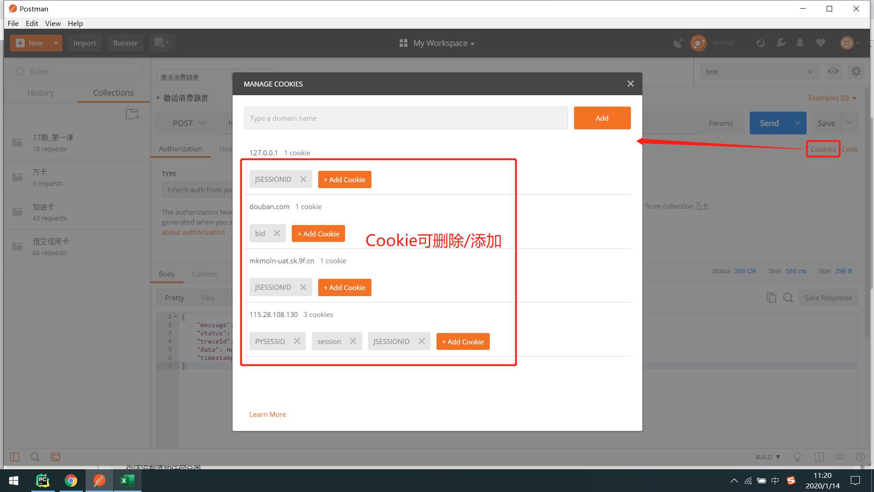Image resolution: width=874 pixels, height=492 pixels.
Task: Click the Postman Runner icon
Action: pos(125,43)
